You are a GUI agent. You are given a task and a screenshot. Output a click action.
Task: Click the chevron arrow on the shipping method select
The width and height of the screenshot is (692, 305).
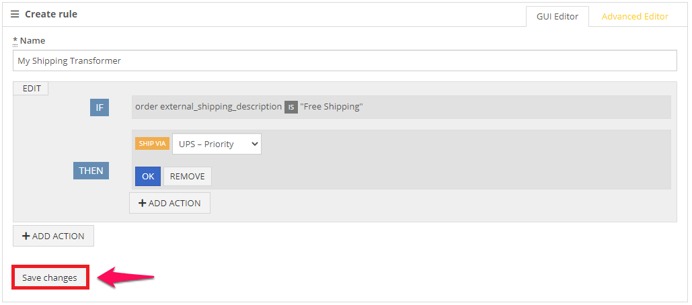254,144
